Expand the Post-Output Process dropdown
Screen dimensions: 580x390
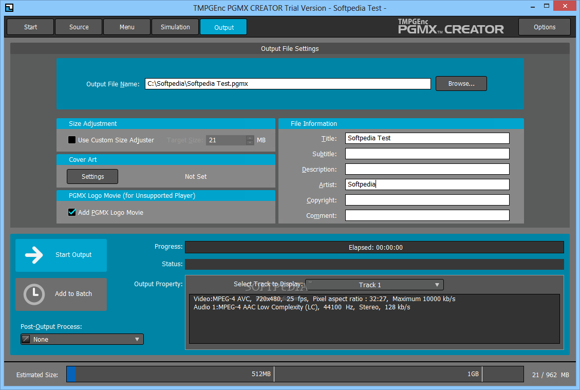pos(82,339)
